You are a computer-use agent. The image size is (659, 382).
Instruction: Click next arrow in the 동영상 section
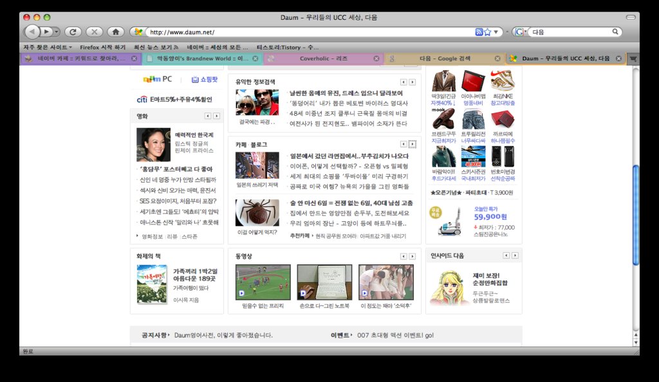click(x=413, y=256)
